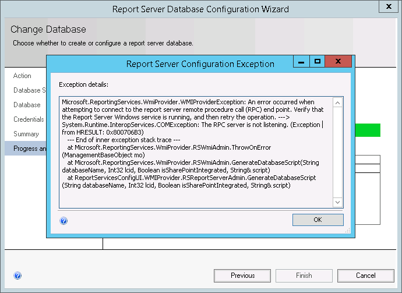Open help icon in Configuration Wizard window
The height and width of the screenshot is (293, 402).
pos(17,276)
